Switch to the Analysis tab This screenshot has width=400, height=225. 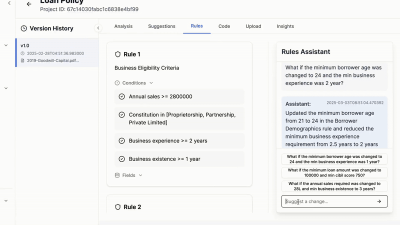pyautogui.click(x=123, y=26)
